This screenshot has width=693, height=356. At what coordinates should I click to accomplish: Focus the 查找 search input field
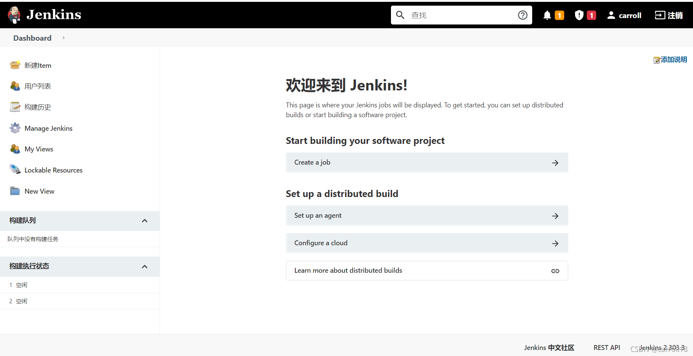(x=461, y=15)
